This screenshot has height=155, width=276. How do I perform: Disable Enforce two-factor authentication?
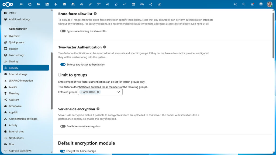[63, 64]
